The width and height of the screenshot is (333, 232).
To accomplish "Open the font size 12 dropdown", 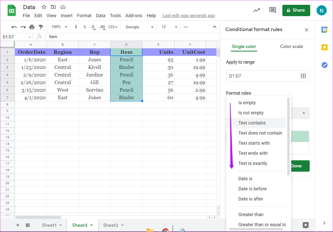I will click(x=169, y=27).
